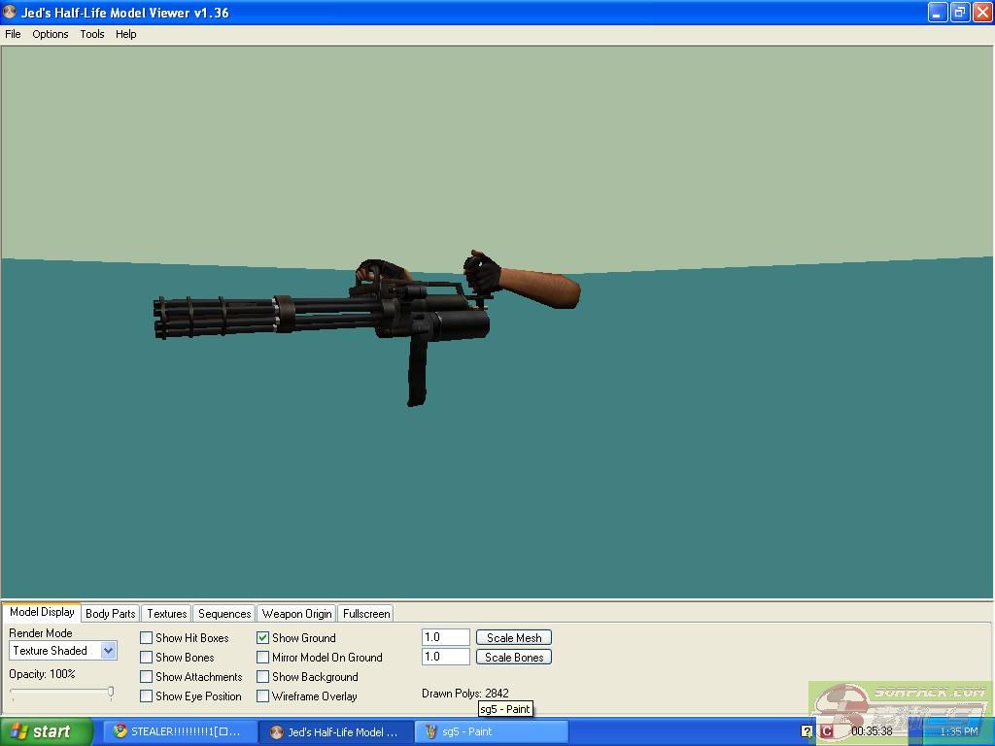Click the red C recorder tray icon
Screen dimensions: 995x746
(x=827, y=731)
